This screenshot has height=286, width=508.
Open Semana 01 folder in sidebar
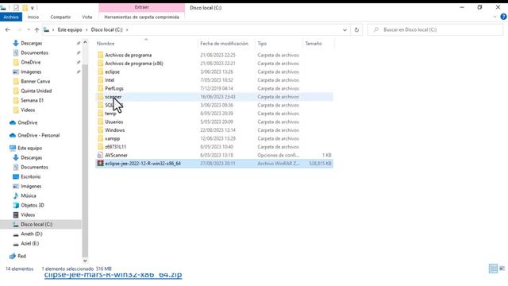(32, 101)
